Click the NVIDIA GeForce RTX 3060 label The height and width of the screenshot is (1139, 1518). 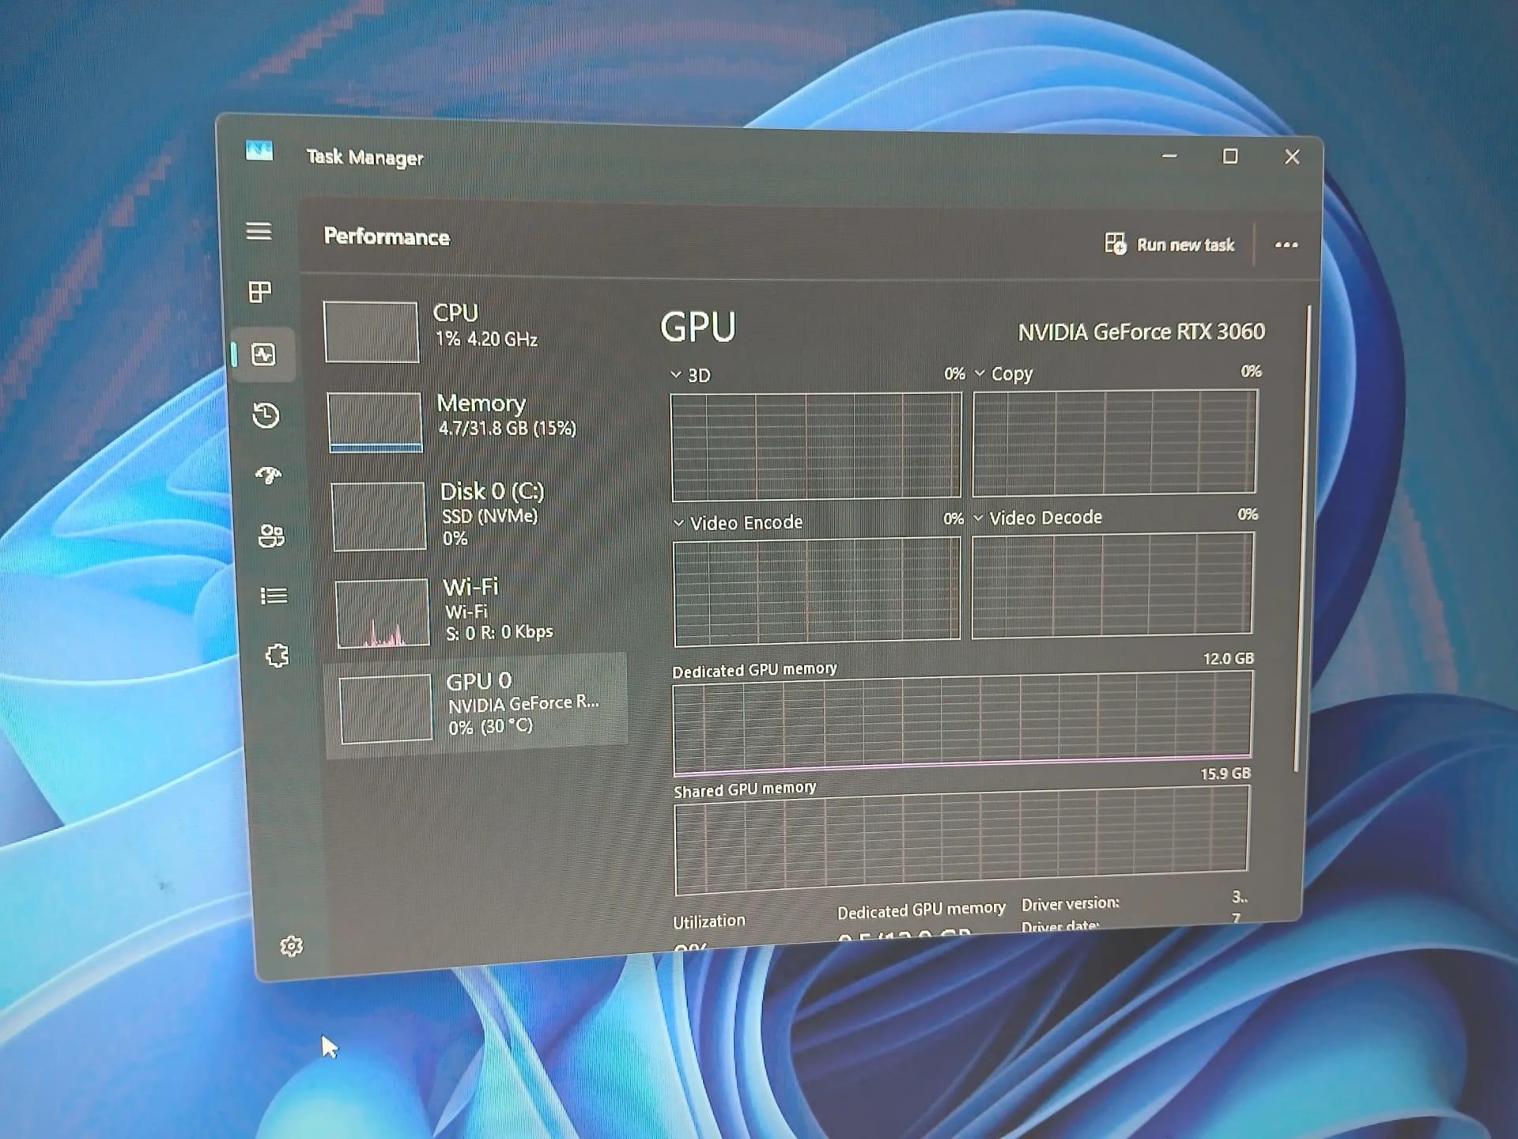pyautogui.click(x=1142, y=331)
